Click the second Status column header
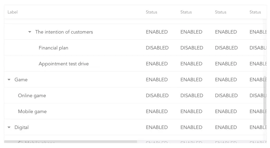The width and height of the screenshot is (270, 148). [186, 12]
